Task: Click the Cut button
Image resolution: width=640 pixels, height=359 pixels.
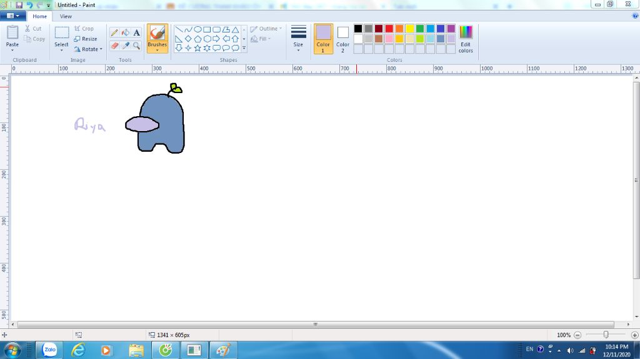Action: click(33, 29)
